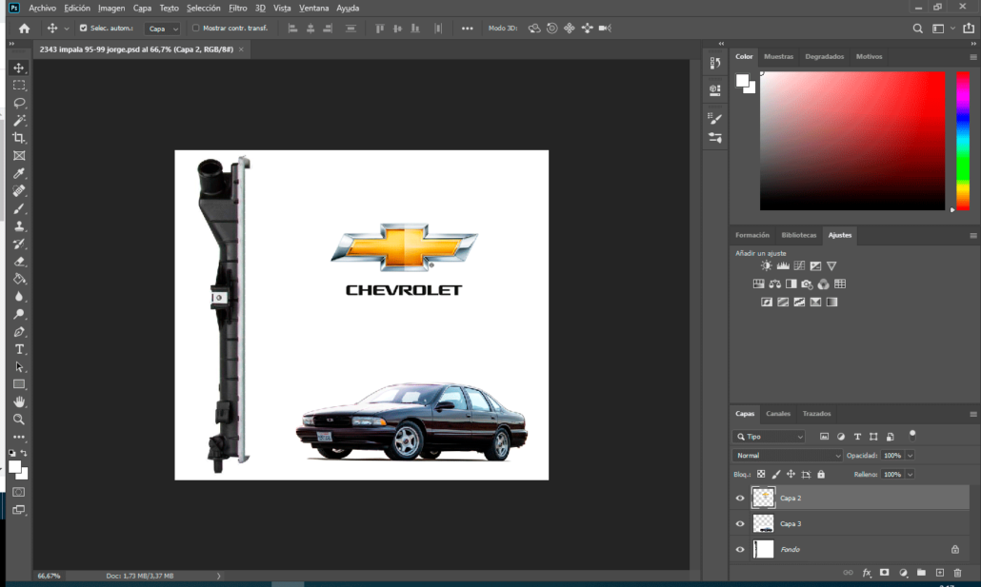Select the History Brush tool
Image resolution: width=981 pixels, height=587 pixels.
19,244
